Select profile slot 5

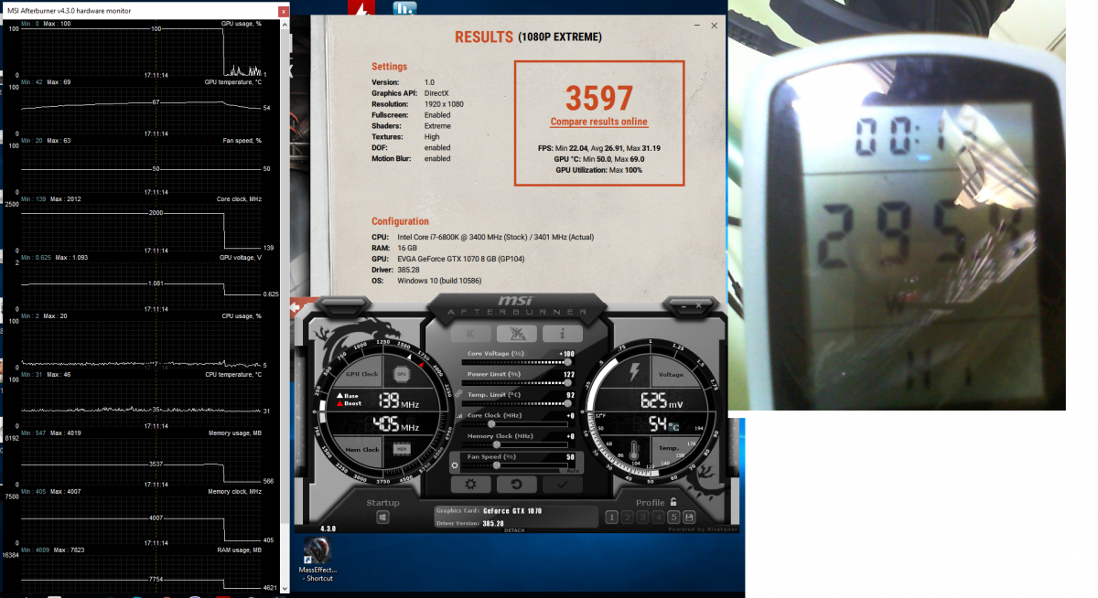(673, 518)
